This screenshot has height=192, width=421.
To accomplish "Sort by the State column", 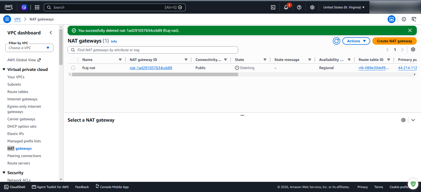I will 265,60.
